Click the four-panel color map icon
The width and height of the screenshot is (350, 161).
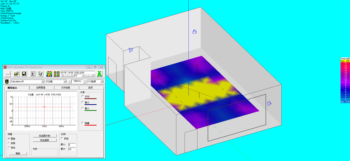57,74
